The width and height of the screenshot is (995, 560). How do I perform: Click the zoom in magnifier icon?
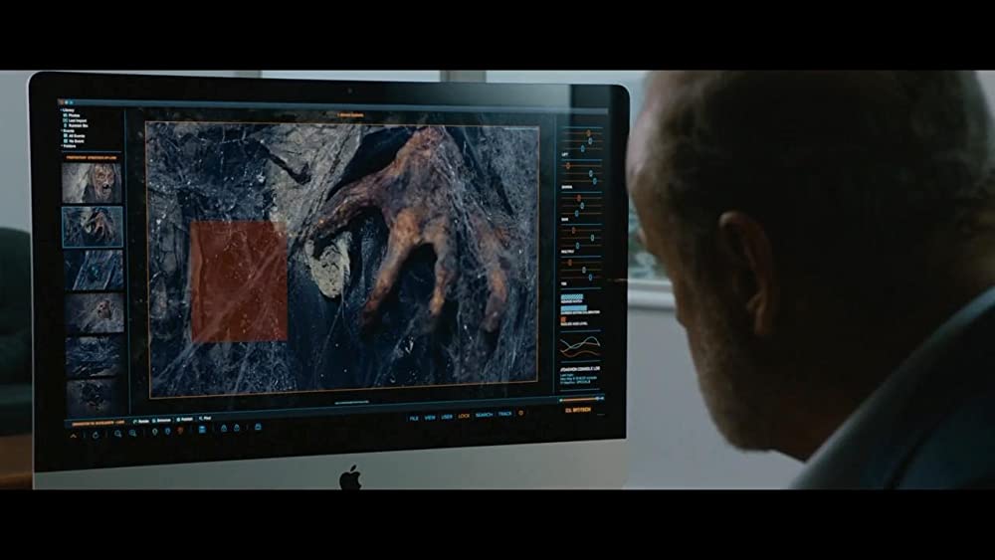pyautogui.click(x=117, y=434)
